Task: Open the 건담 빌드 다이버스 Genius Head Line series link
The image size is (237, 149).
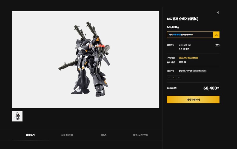Action: 192,71
